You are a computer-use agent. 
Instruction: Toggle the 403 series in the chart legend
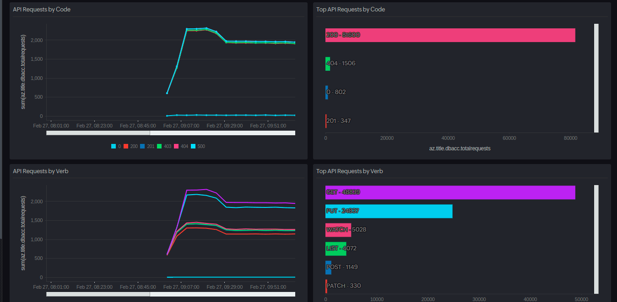coord(164,146)
